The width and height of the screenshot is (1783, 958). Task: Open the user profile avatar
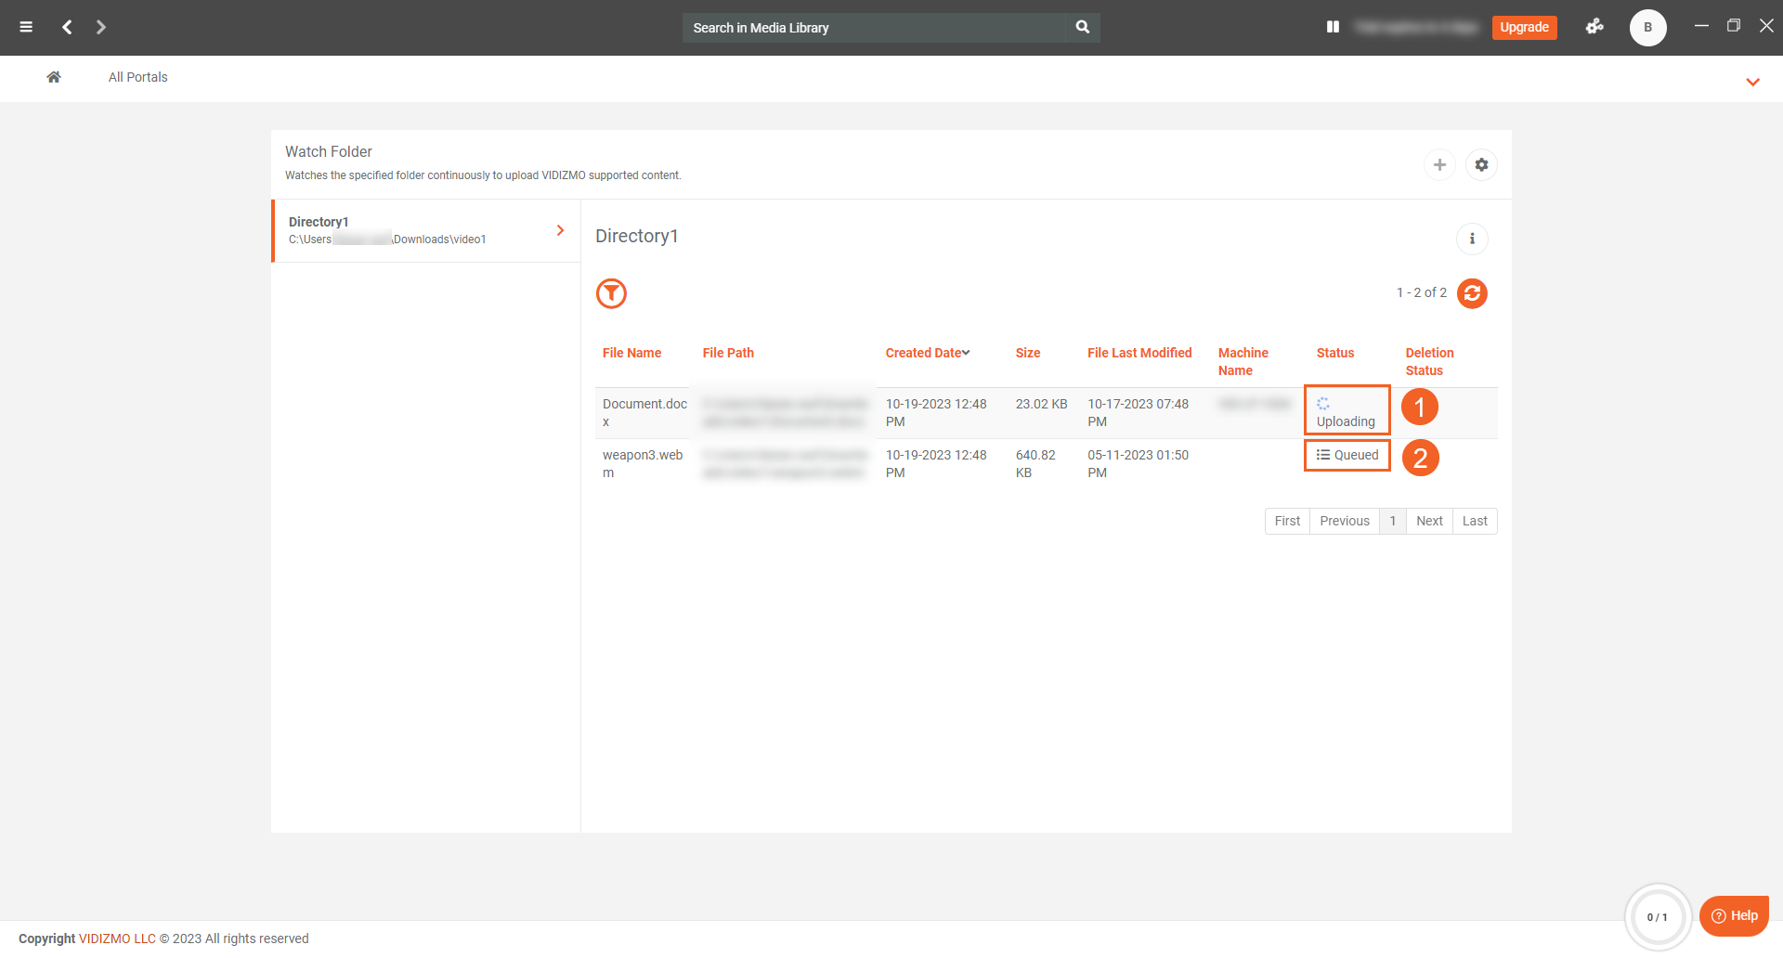tap(1647, 27)
